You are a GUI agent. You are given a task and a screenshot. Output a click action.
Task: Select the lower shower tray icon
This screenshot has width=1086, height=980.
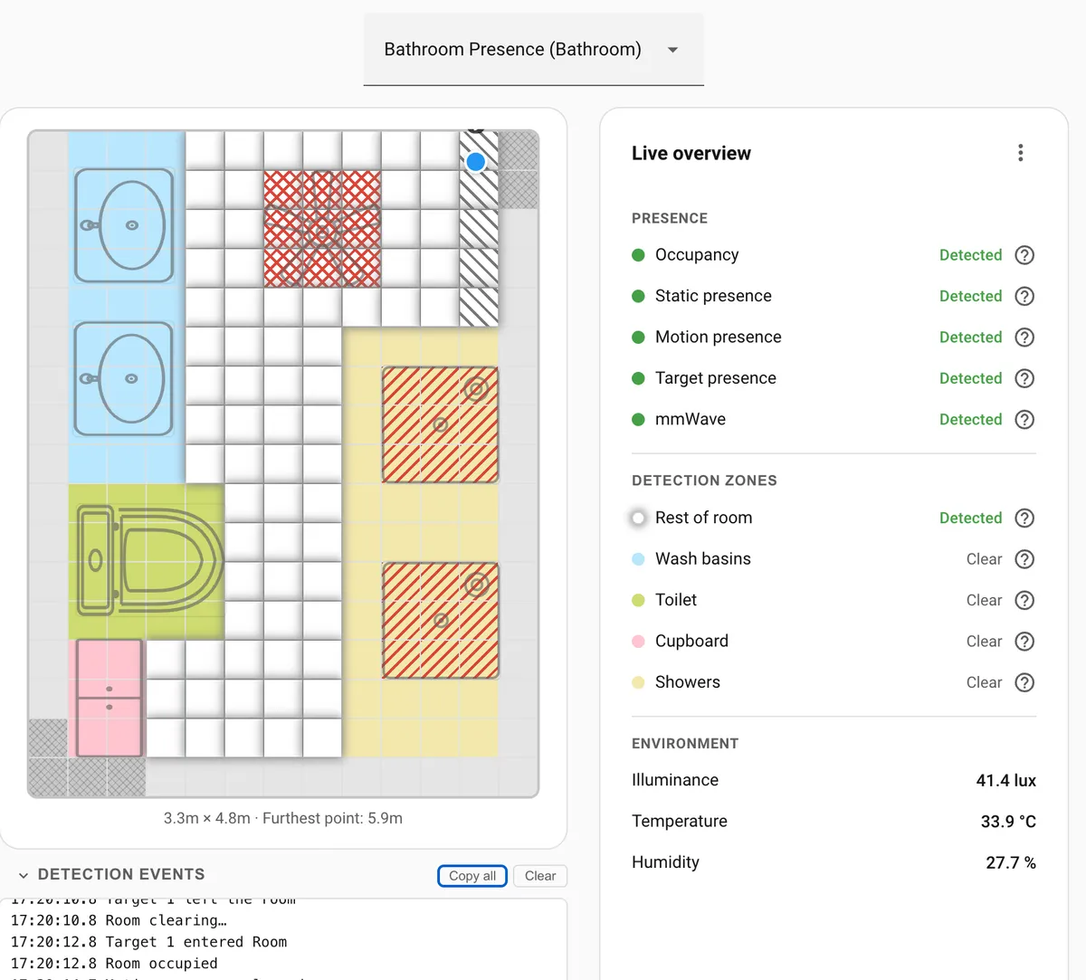[440, 620]
